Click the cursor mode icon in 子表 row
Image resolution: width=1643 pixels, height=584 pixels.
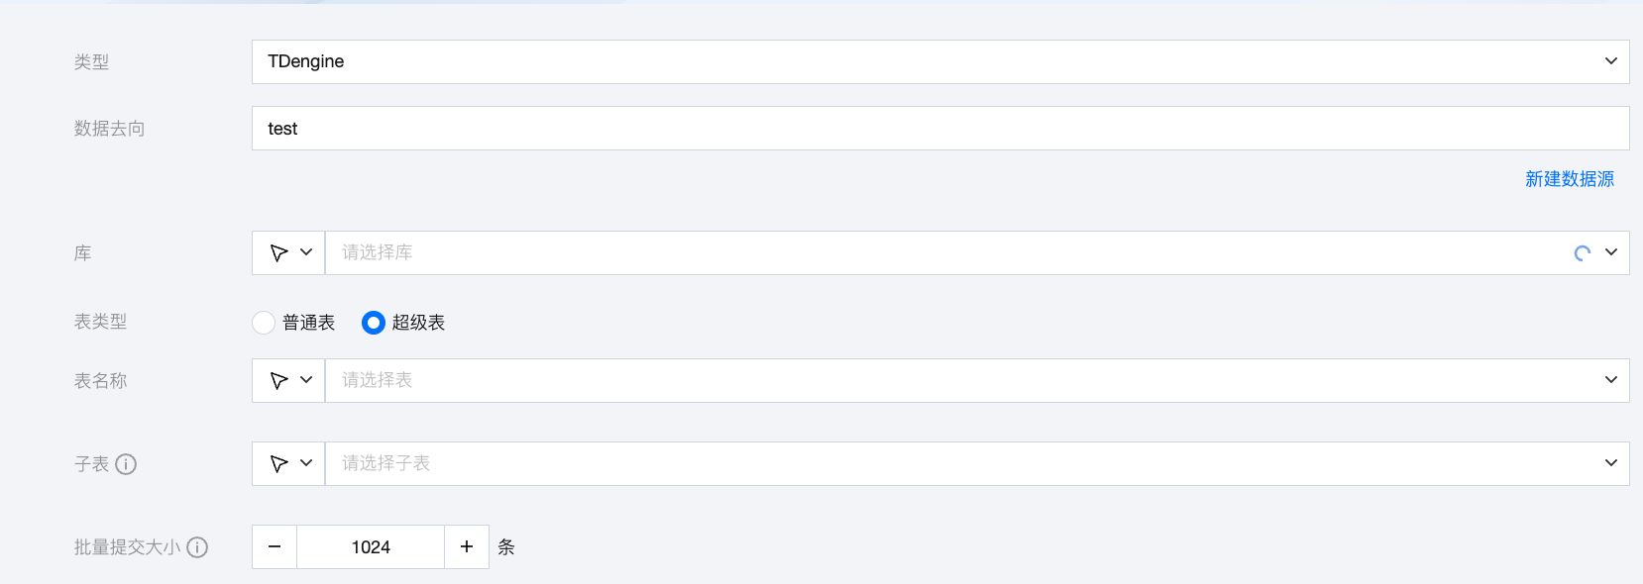(x=278, y=464)
